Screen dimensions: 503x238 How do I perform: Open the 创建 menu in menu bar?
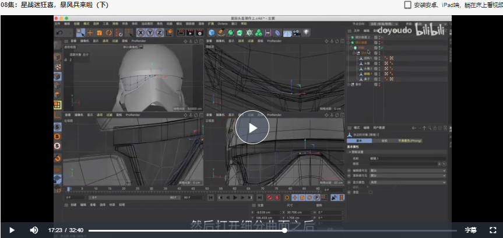click(x=77, y=24)
